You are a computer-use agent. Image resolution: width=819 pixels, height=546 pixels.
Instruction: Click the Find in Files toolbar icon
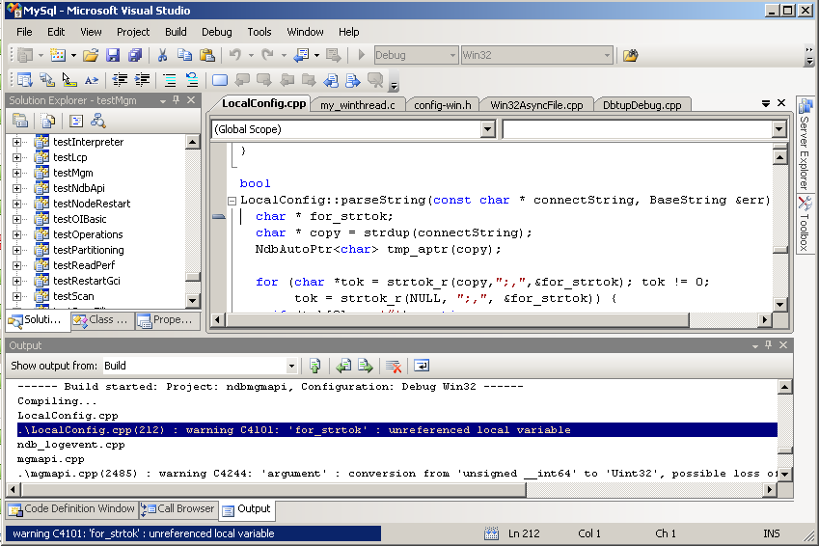630,55
